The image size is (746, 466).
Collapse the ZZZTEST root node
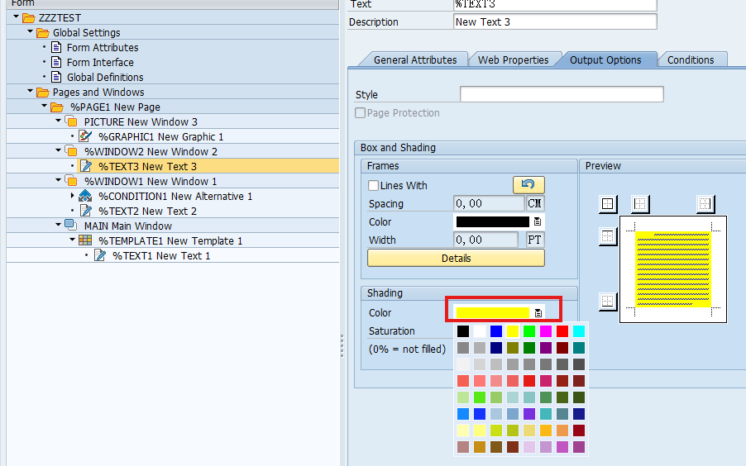17,17
